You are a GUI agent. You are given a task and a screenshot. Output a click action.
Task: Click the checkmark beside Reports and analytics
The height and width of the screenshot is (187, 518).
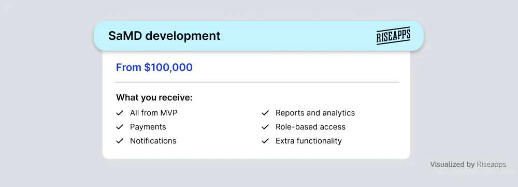coord(265,113)
